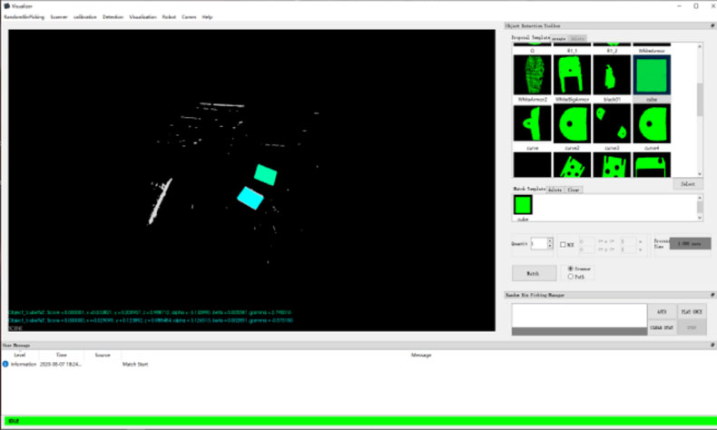Undock the Random Bin Picking Manager panel
Viewport: 717px width, 430px height.
tap(712, 296)
